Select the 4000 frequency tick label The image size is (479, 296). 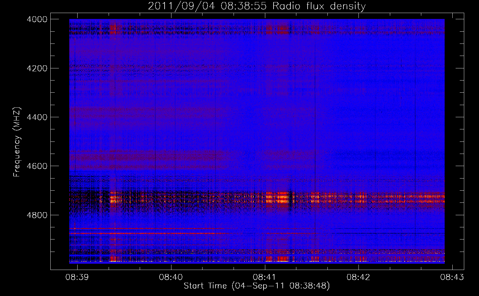coord(37,19)
